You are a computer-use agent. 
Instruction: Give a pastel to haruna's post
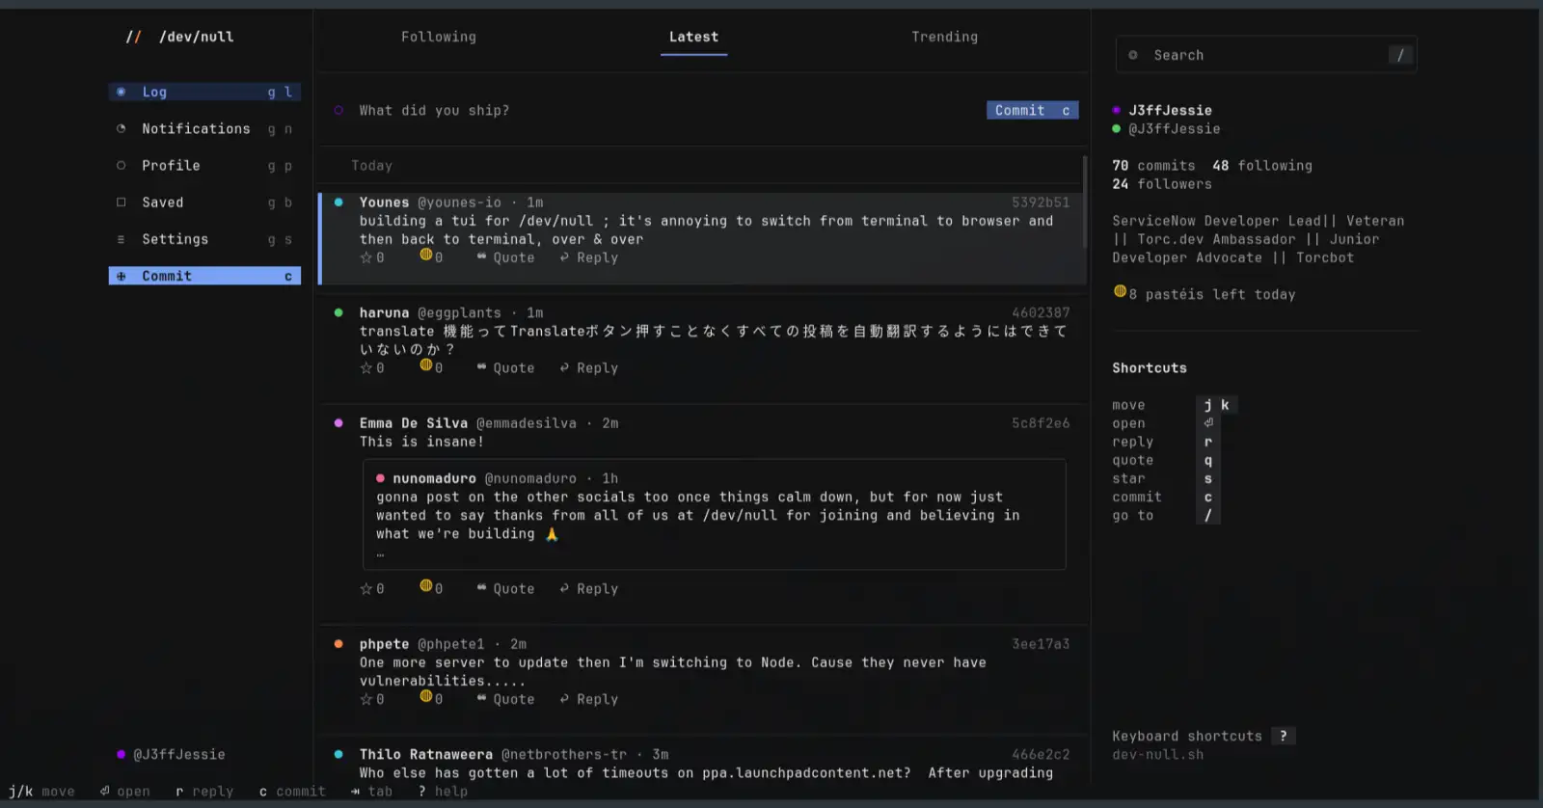click(x=431, y=367)
